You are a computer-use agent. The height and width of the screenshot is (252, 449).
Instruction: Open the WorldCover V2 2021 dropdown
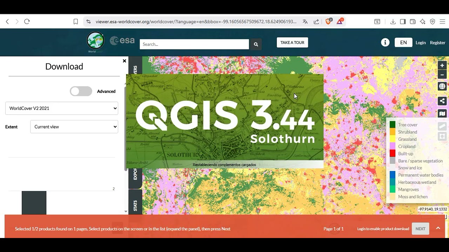[x=62, y=108]
